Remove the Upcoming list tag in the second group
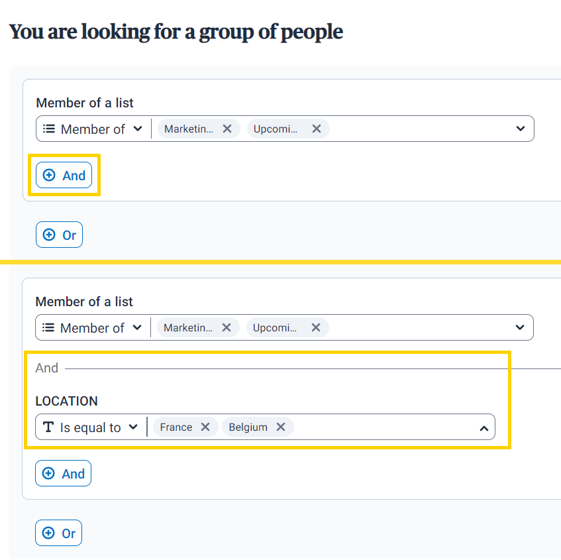 click(315, 327)
